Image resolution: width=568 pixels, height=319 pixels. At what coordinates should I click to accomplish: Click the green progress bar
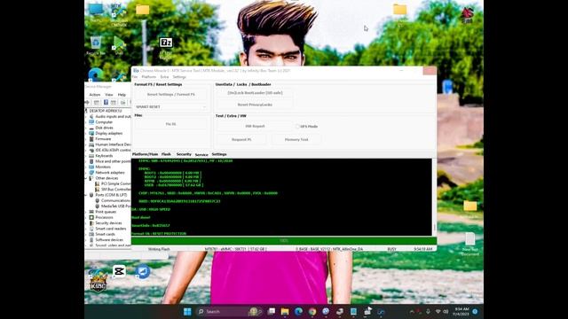(284, 241)
